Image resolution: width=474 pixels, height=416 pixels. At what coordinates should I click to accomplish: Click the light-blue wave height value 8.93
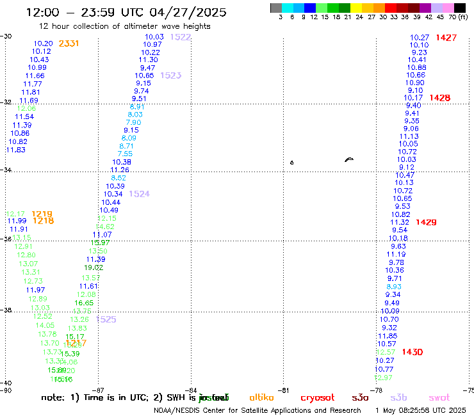tap(394, 287)
